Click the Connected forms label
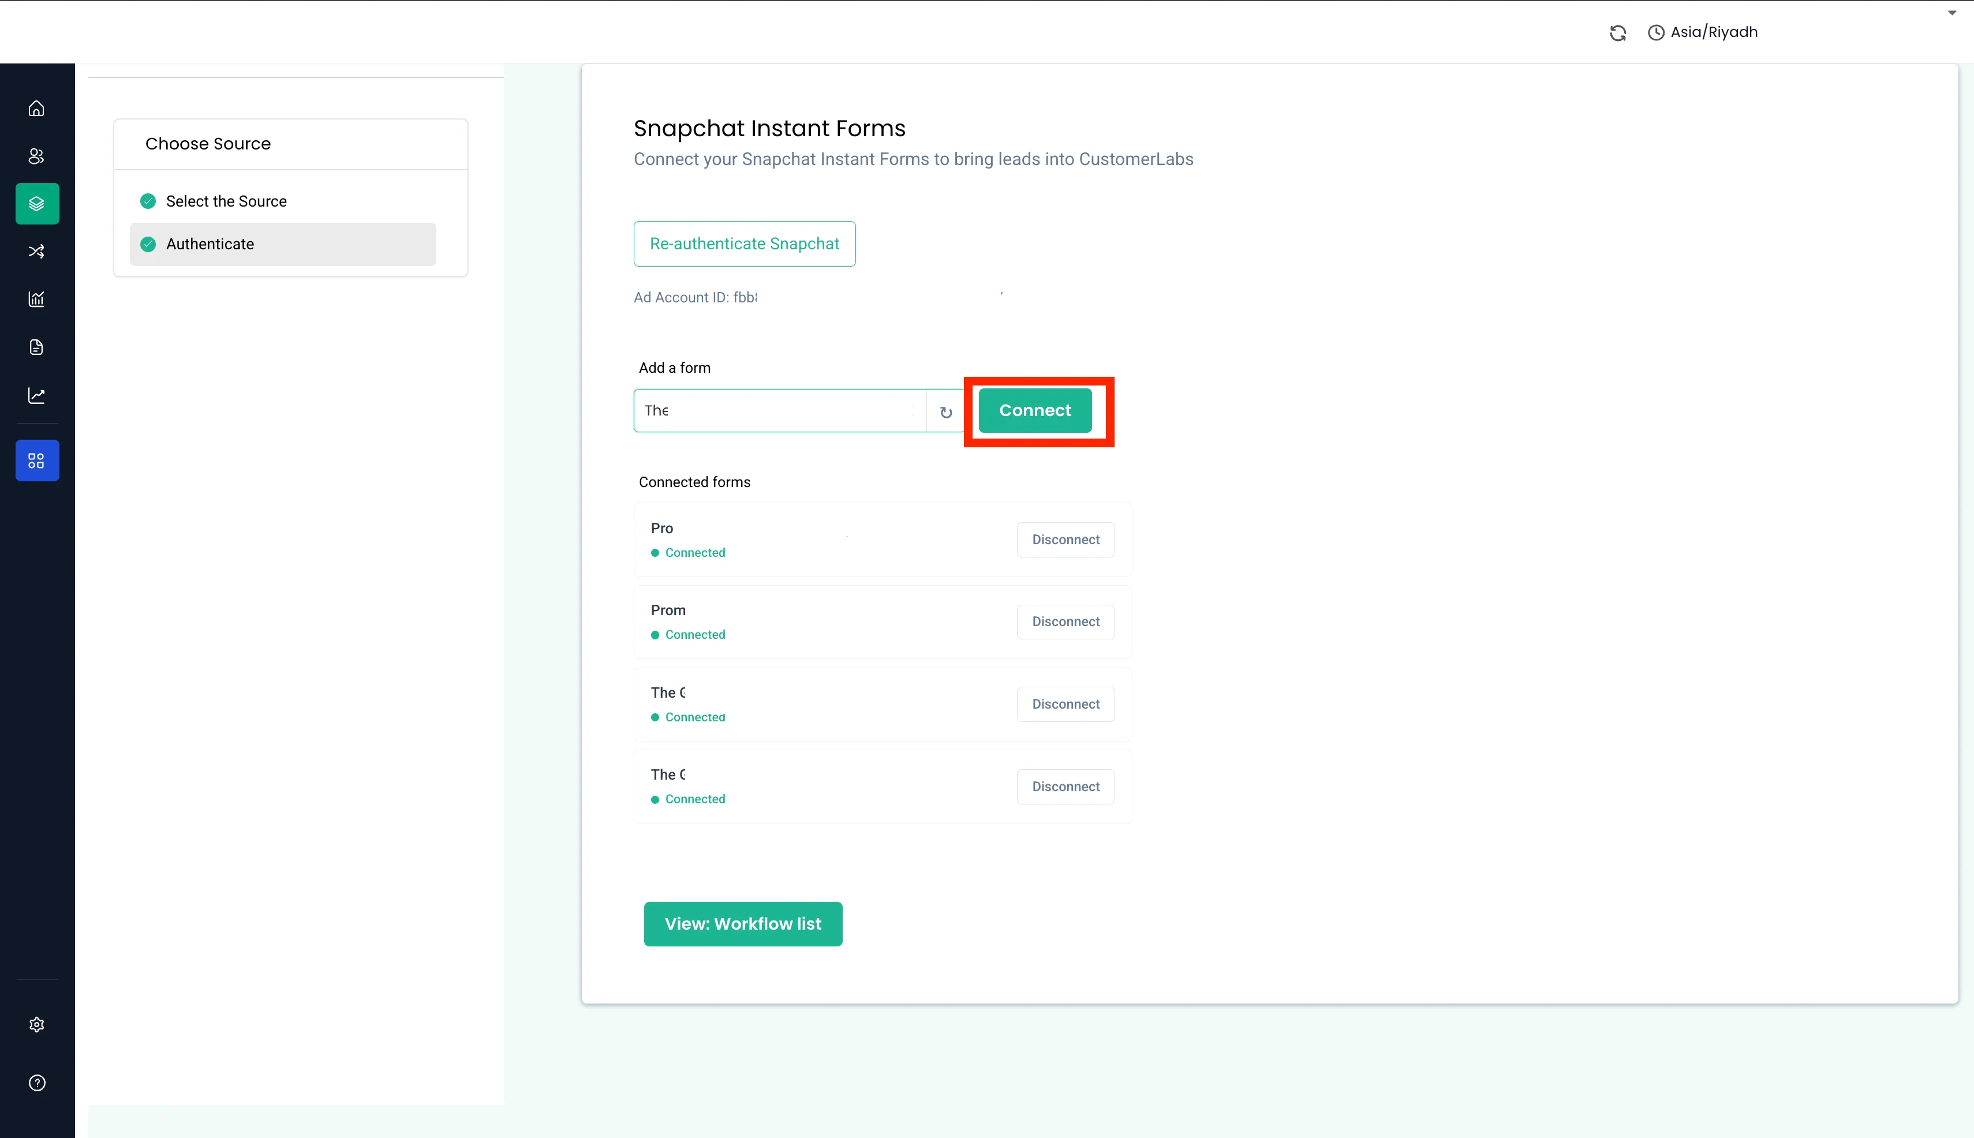Image resolution: width=1974 pixels, height=1138 pixels. (694, 482)
